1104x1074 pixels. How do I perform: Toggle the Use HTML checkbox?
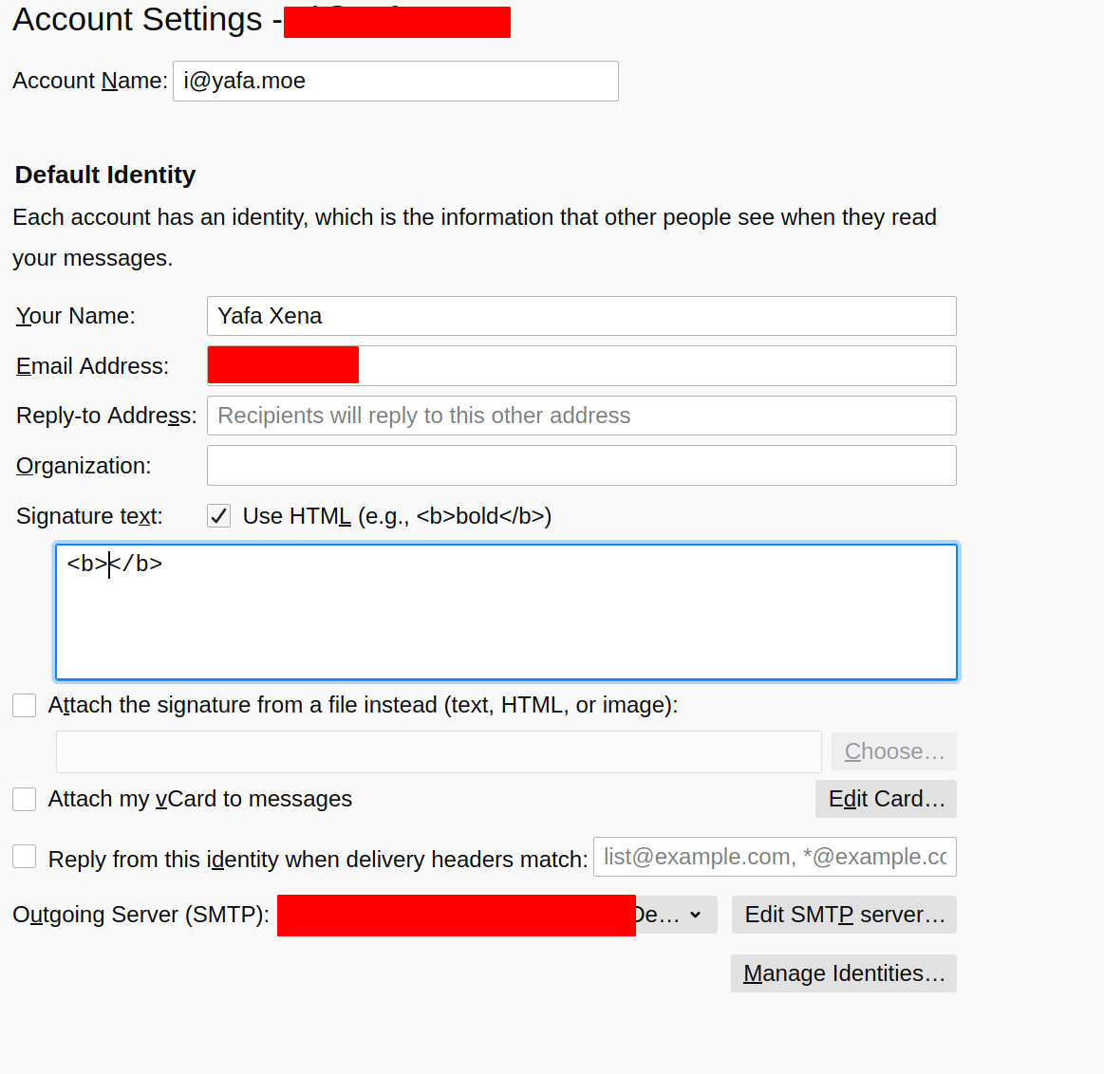(219, 516)
